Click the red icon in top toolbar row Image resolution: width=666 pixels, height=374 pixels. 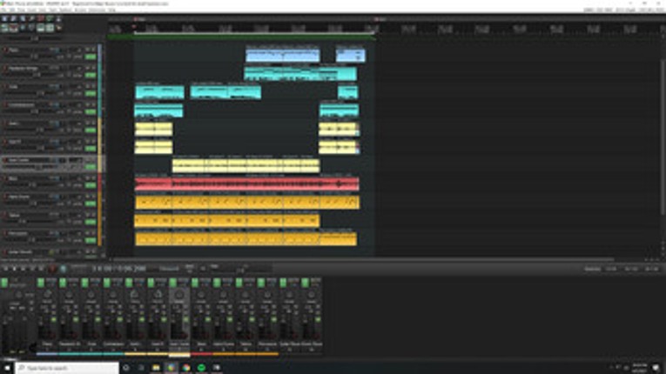41,18
